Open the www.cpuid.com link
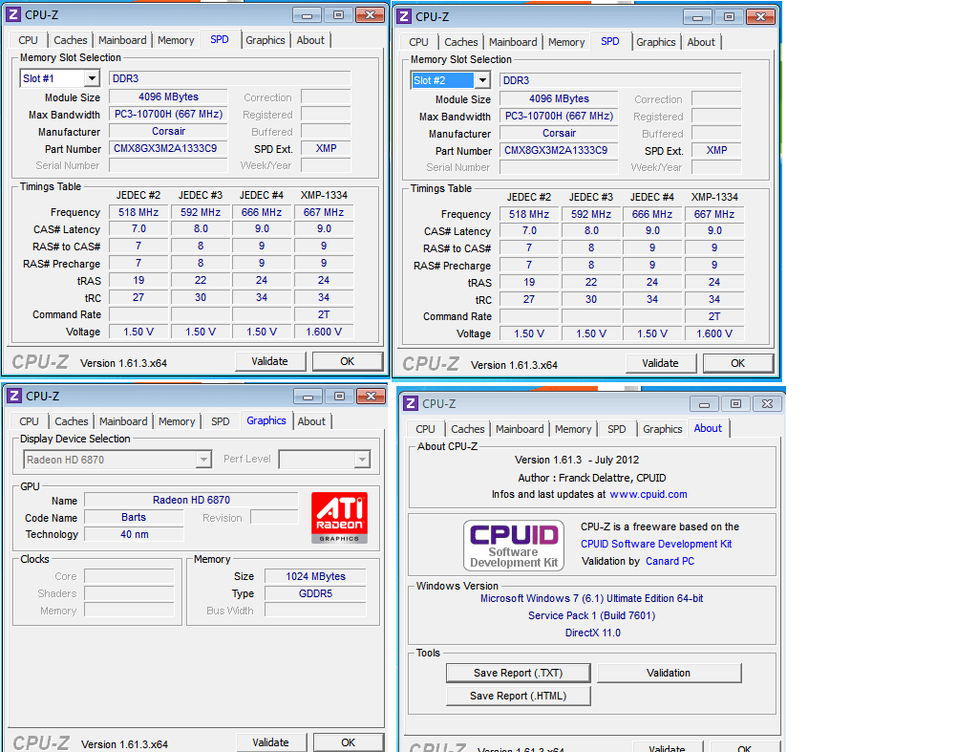 tap(649, 494)
